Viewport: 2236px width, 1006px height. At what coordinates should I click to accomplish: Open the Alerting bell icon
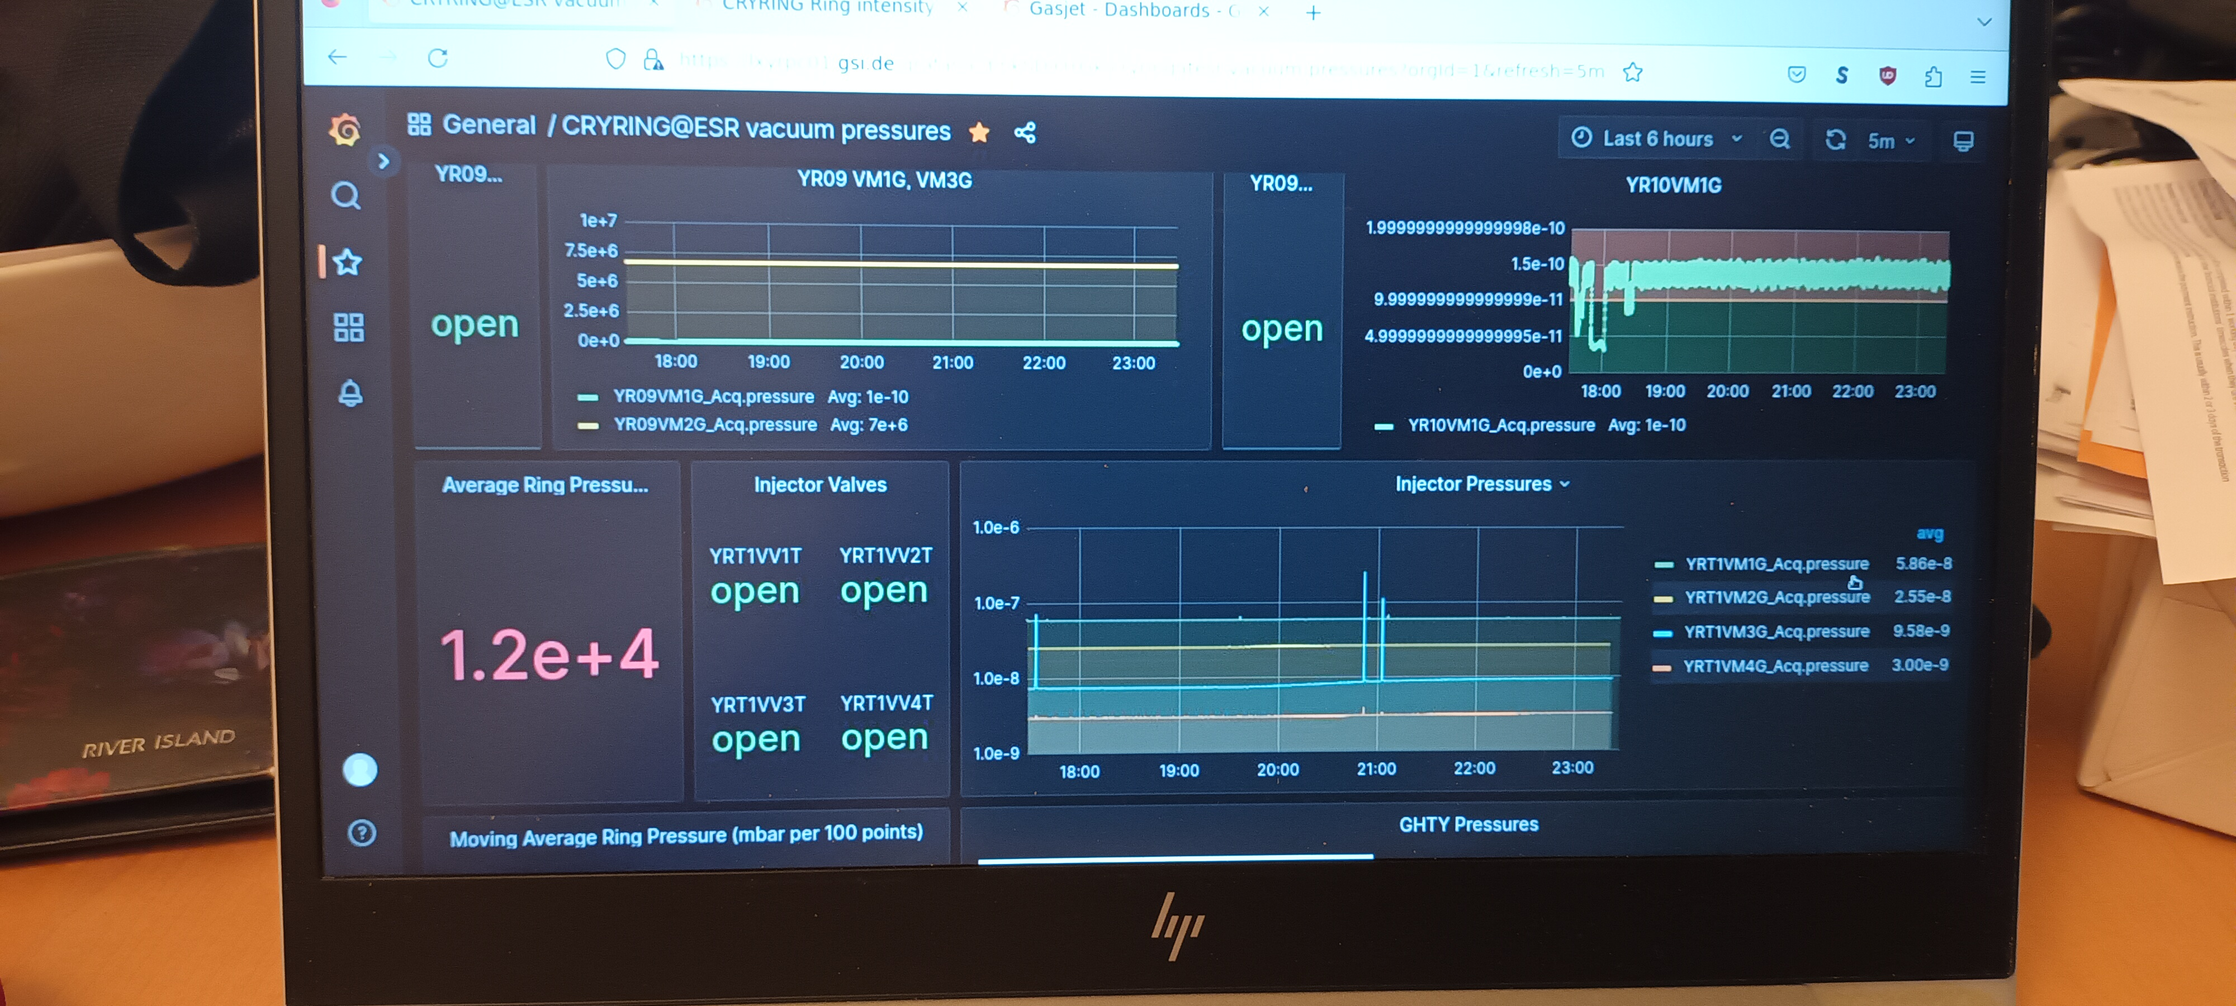coord(350,393)
